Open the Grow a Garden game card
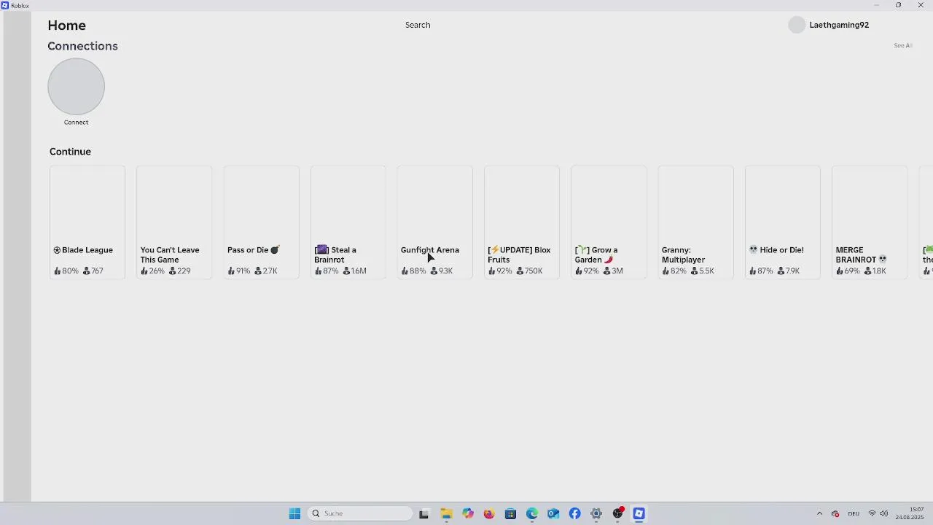 pyautogui.click(x=609, y=222)
